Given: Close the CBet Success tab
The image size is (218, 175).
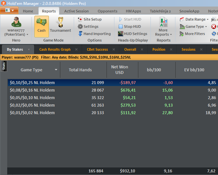Looking at the screenshot, I should [x=114, y=49].
